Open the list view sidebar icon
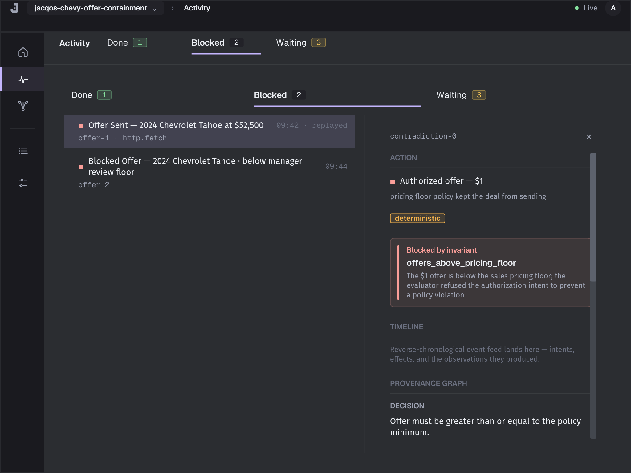 click(x=23, y=151)
